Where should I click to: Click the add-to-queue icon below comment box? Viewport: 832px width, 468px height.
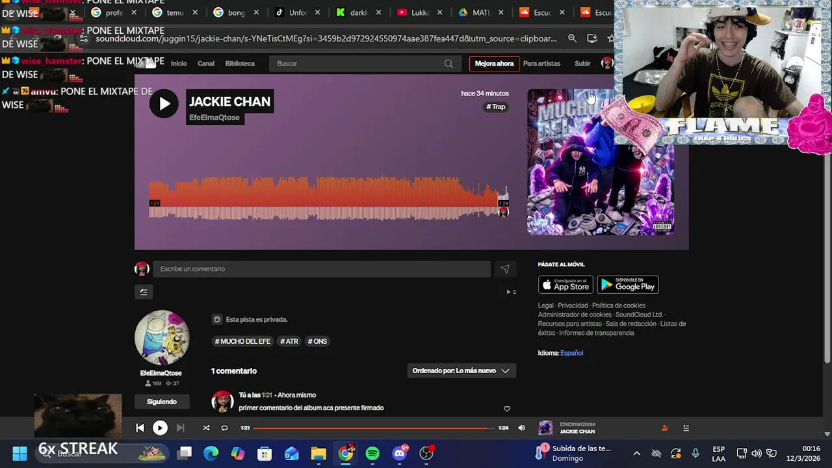pos(144,292)
